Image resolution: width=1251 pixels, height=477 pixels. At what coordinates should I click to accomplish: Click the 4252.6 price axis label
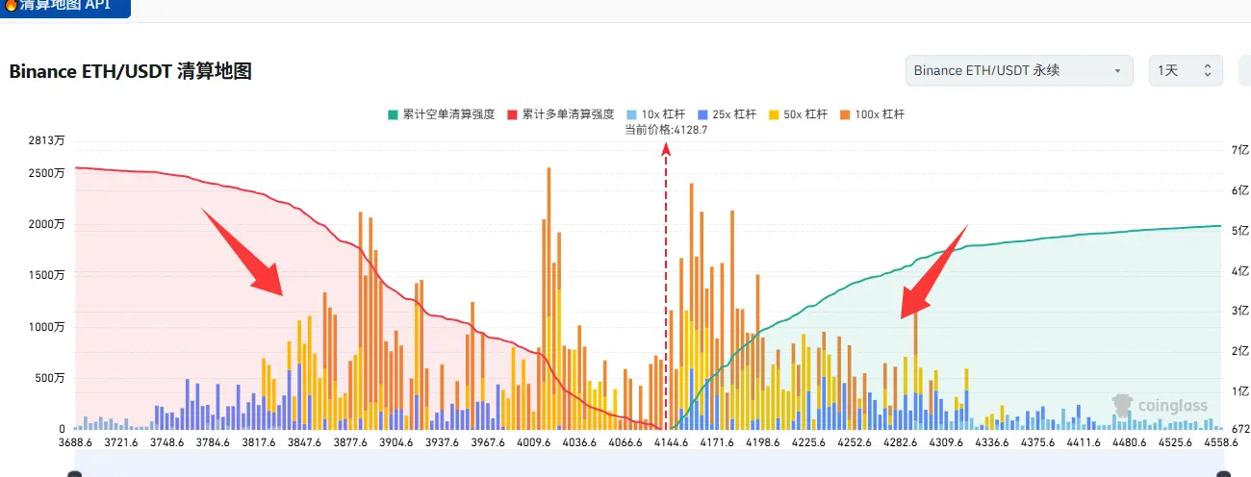(x=855, y=442)
